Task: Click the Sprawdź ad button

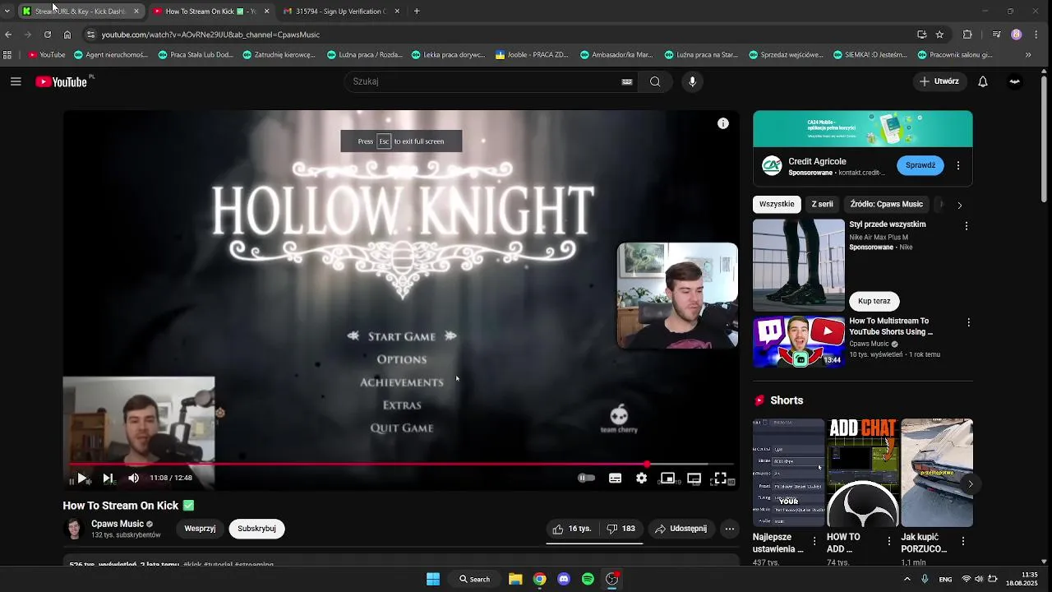Action: 920,165
